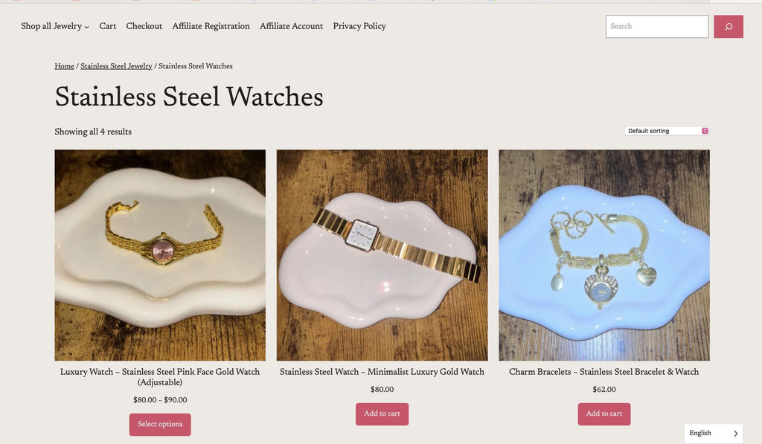This screenshot has height=444, width=762.
Task: Open the pink face gold watch image
Action: (x=160, y=255)
